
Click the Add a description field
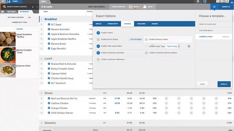[x=97, y=7]
